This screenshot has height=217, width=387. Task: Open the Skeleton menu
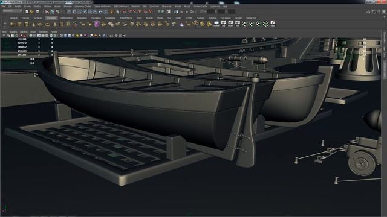[135, 7]
